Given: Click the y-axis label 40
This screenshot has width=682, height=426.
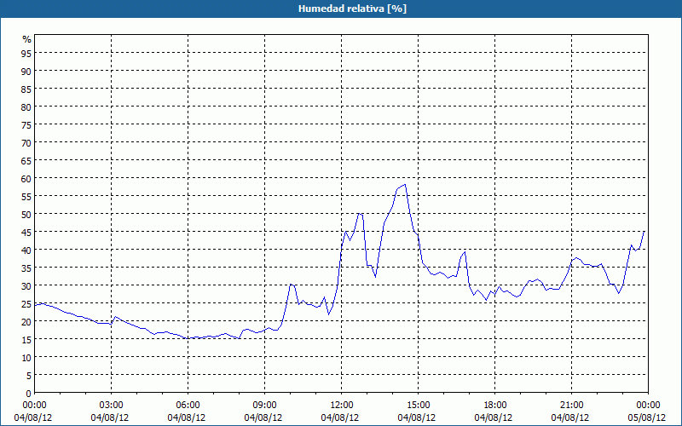Looking at the screenshot, I should [26, 250].
